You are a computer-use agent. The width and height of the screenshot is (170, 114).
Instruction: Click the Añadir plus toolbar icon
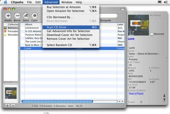(x=8, y=15)
